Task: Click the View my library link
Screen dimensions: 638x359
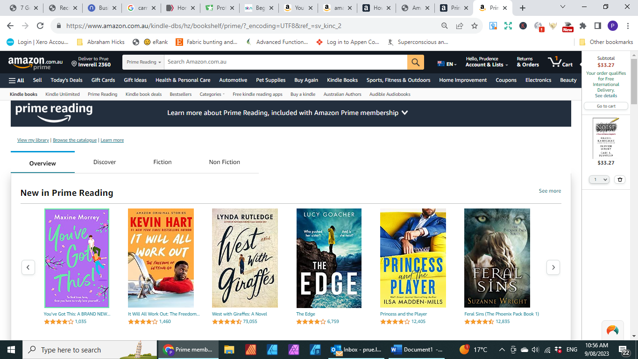Action: [33, 140]
